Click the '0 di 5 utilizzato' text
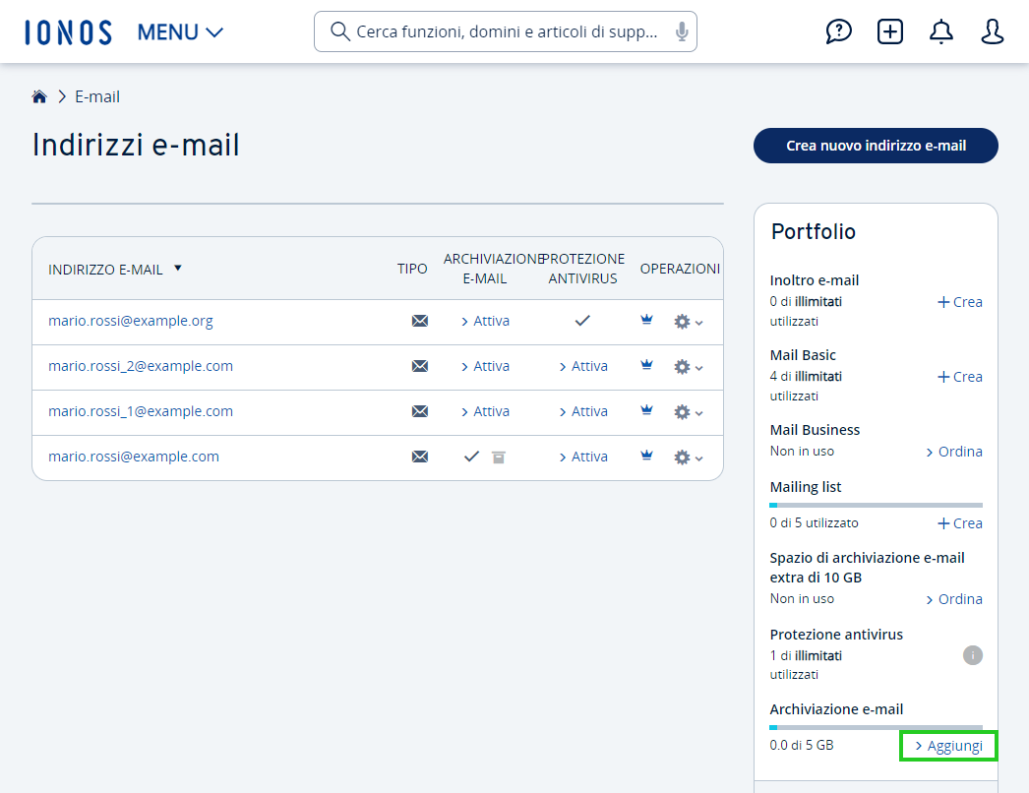Screen dimensions: 1029x793 pyautogui.click(x=814, y=523)
